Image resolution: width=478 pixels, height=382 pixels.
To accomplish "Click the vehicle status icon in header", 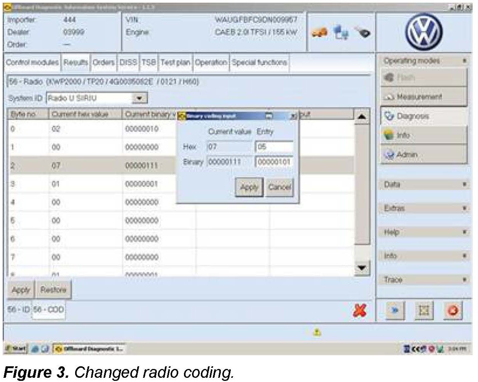I will pyautogui.click(x=319, y=33).
